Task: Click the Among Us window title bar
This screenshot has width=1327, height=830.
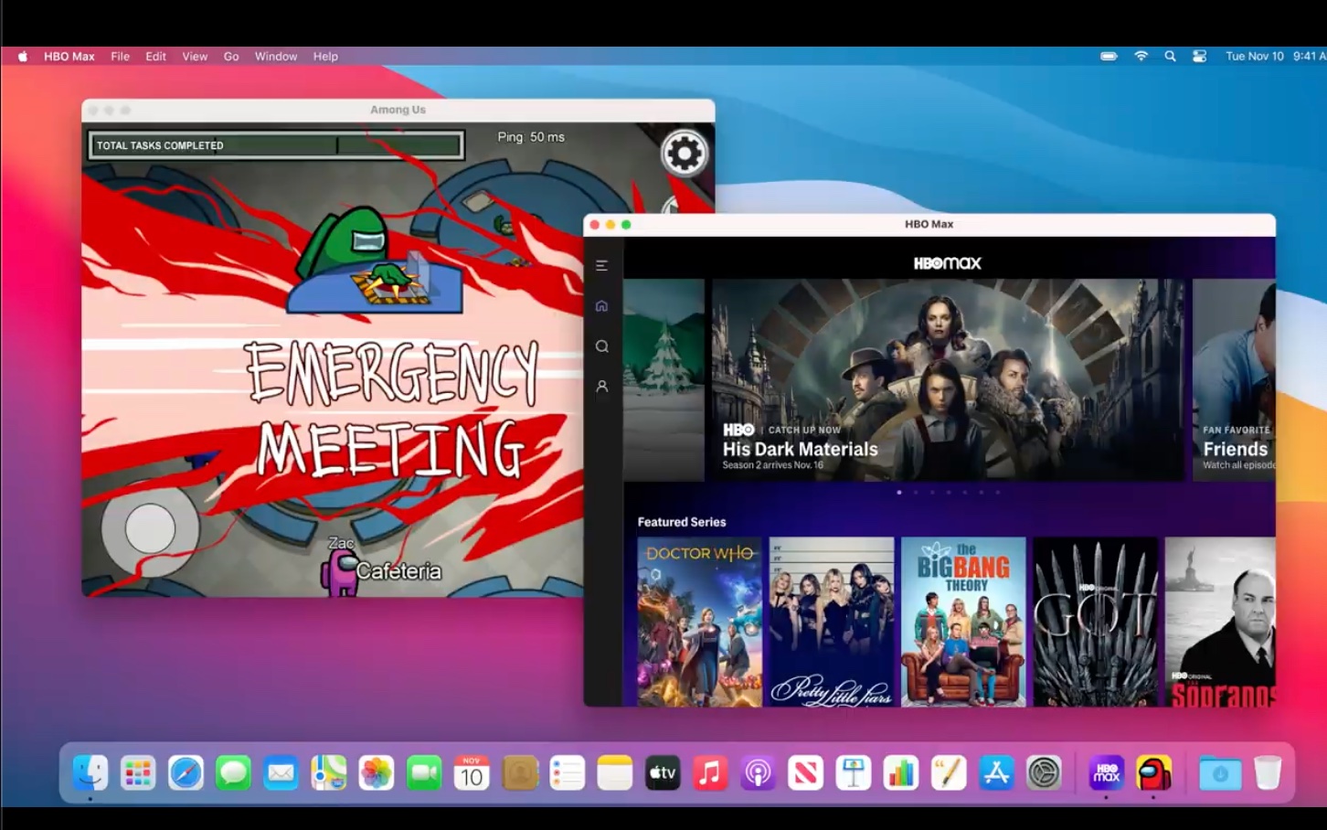Action: coord(398,110)
